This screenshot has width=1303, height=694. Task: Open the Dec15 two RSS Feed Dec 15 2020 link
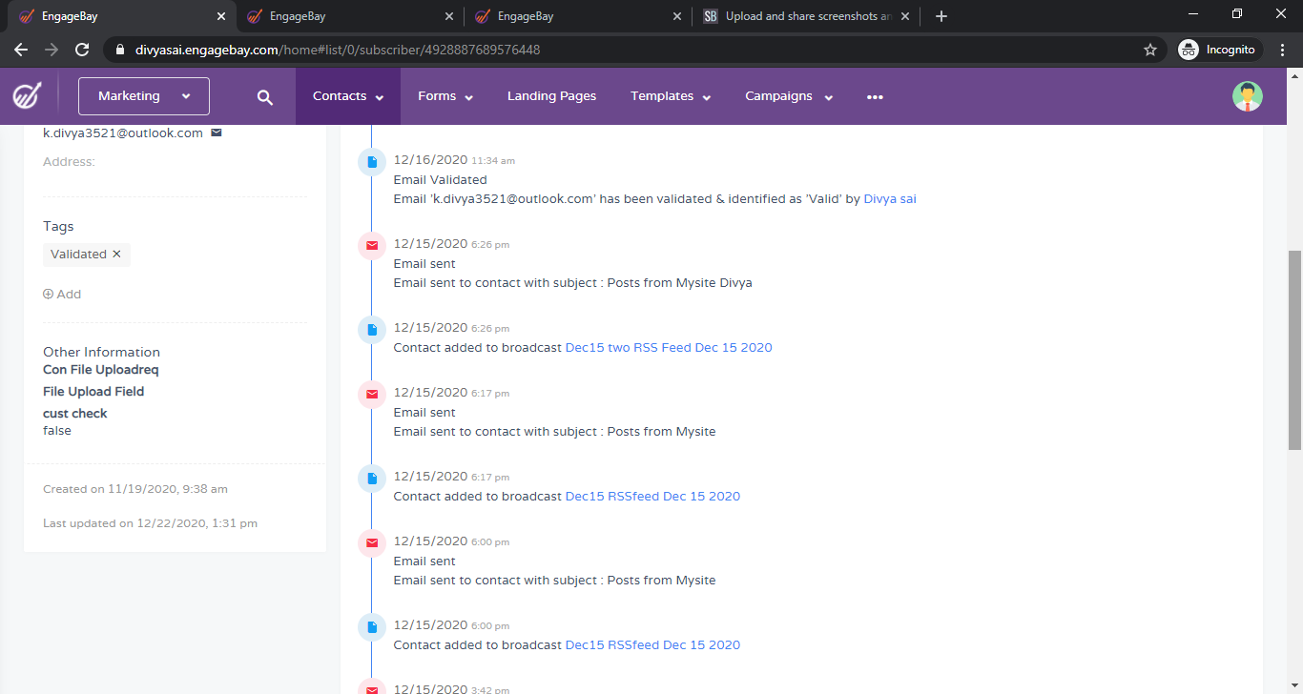669,347
